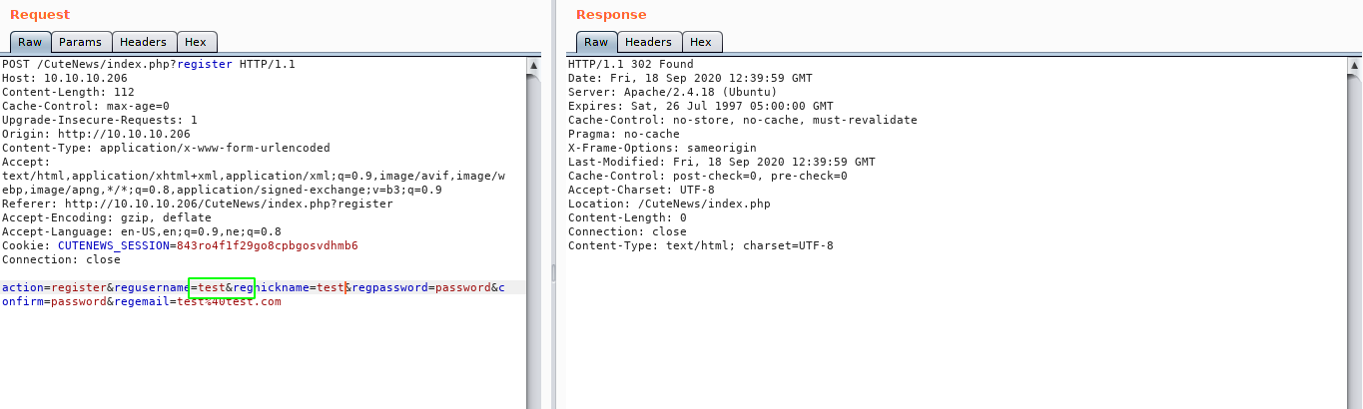Click the Cache-Control: max-age=0 request header
This screenshot has height=409, width=1363.
point(86,106)
